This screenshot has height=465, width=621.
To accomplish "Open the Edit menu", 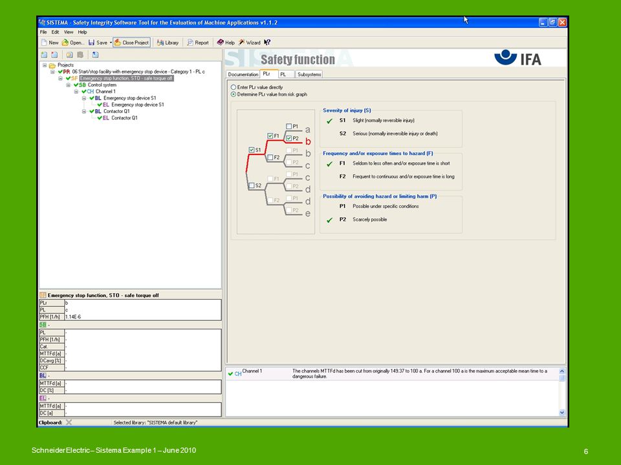I will pyautogui.click(x=55, y=32).
